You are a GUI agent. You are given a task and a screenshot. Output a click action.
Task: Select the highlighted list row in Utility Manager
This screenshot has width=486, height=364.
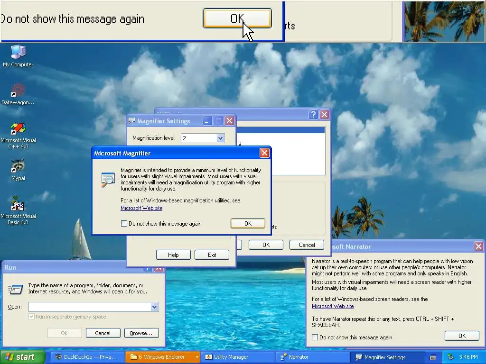[x=280, y=130]
